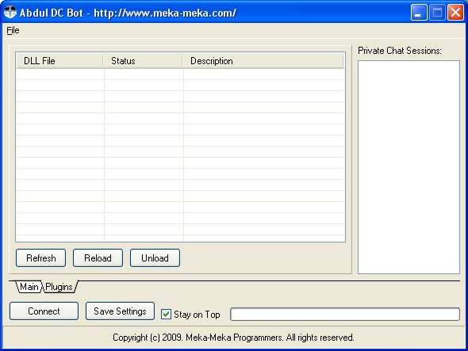The height and width of the screenshot is (351, 468).
Task: Click the Reload plugin button
Action: pos(98,258)
